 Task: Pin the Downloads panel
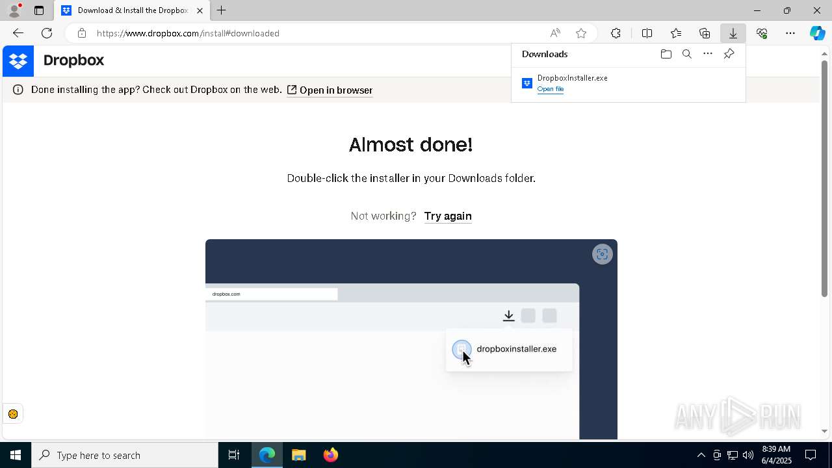tap(729, 54)
